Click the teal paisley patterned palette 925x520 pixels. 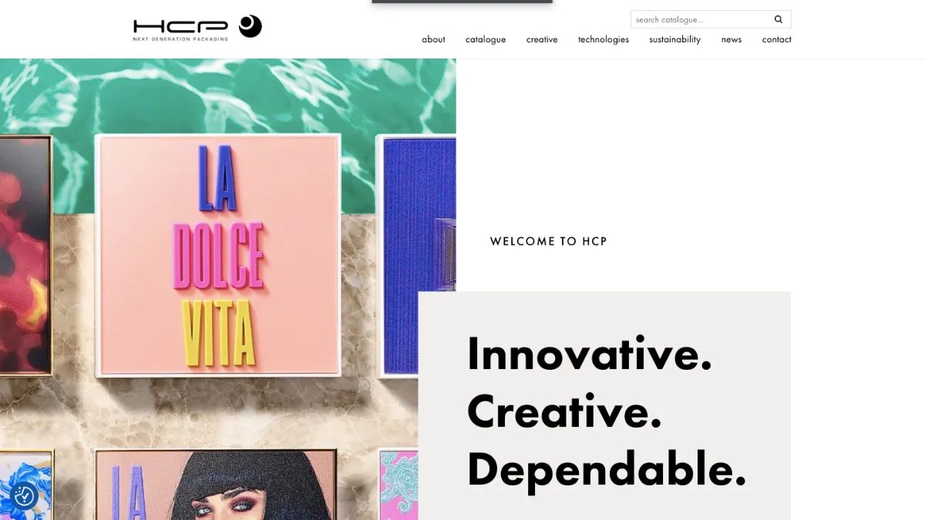click(x=399, y=485)
